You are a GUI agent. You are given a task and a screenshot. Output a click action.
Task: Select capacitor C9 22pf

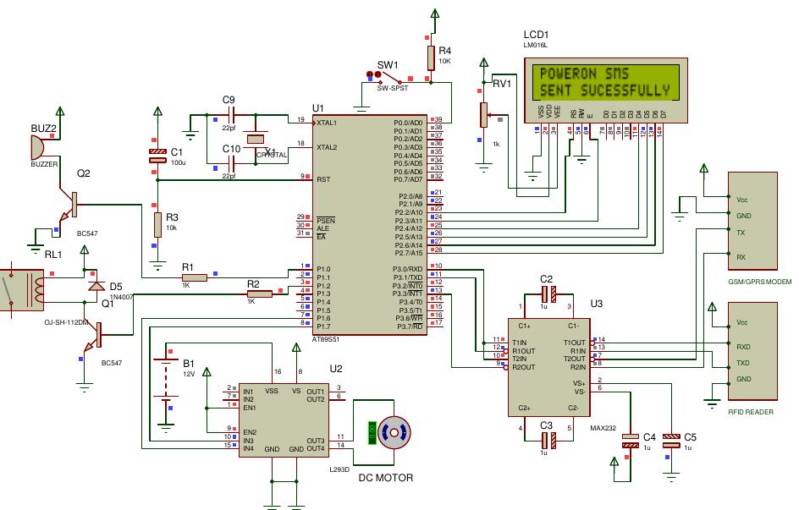click(x=231, y=115)
